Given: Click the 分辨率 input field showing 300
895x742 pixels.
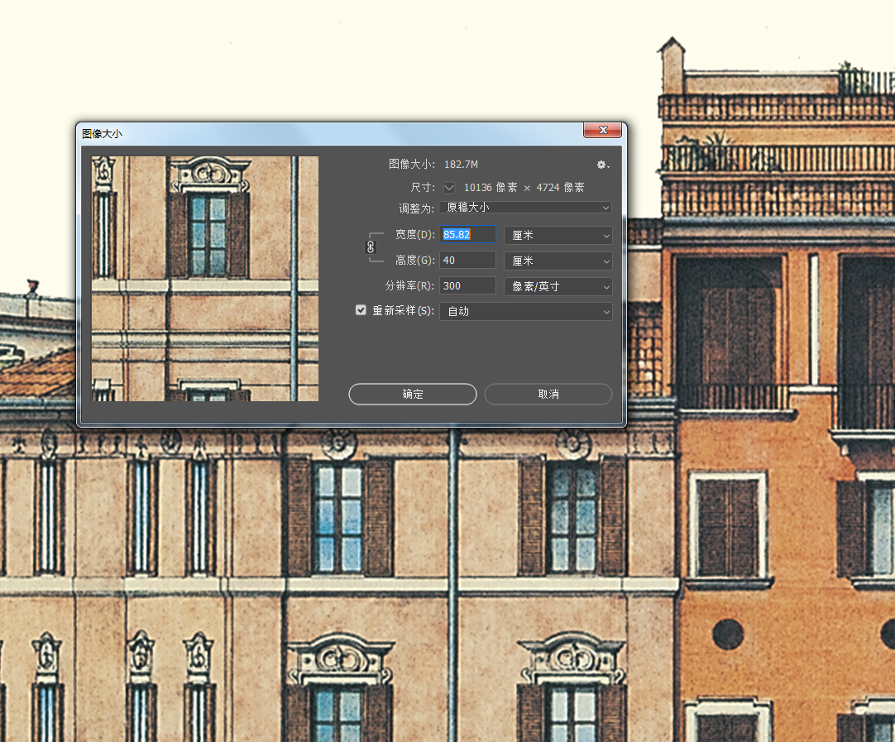Looking at the screenshot, I should [x=467, y=286].
